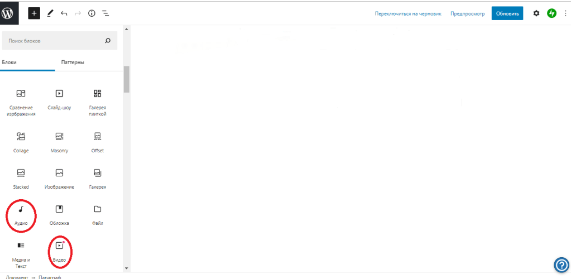The image size is (571, 279).
Task: Add the Обложка block
Action: point(59,214)
